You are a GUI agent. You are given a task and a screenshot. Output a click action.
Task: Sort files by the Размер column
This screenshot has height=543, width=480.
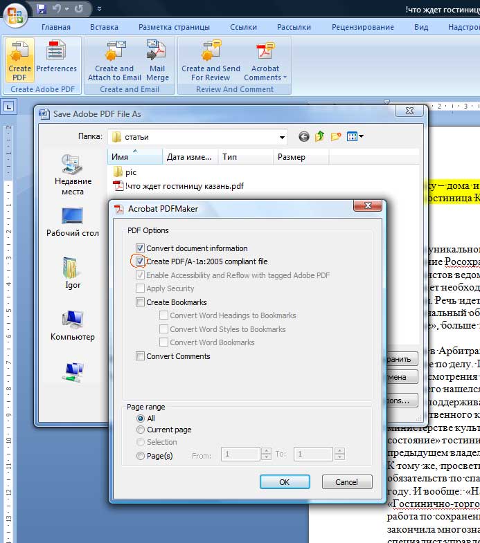301,157
